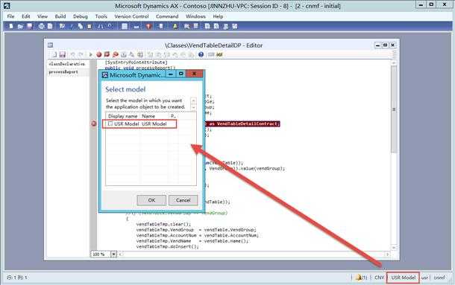Click the binoculars Find icon in main toolbar
The width and height of the screenshot is (455, 285).
(101, 26)
